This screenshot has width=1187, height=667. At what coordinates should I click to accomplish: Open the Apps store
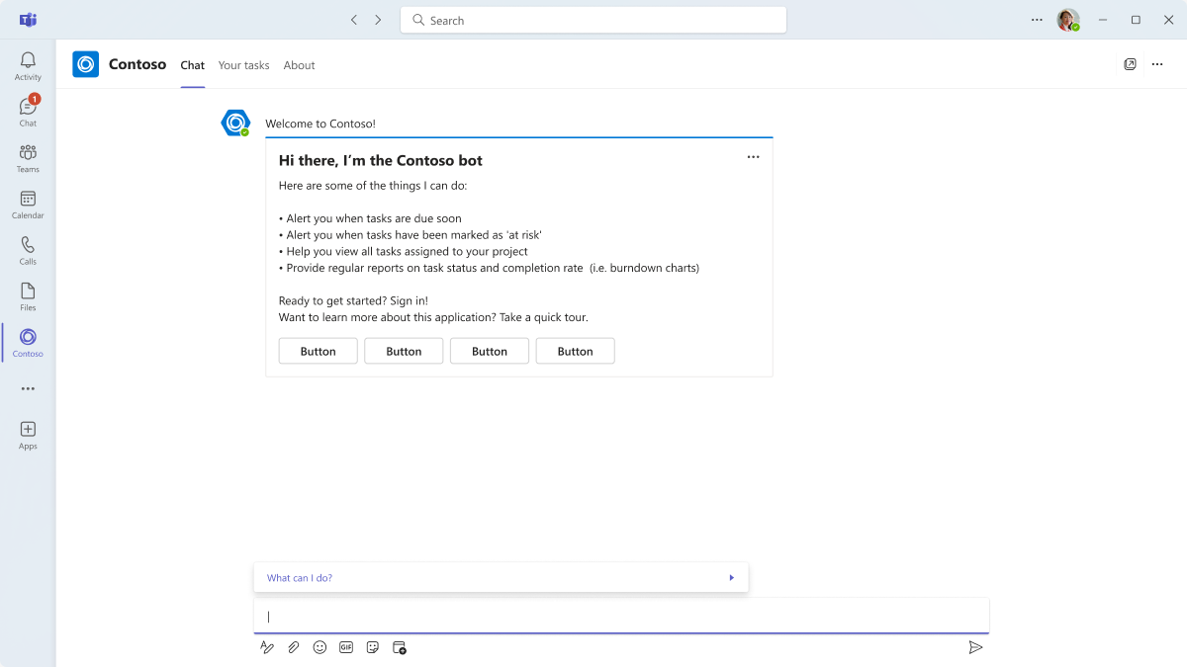(28, 435)
